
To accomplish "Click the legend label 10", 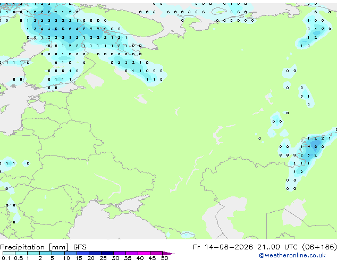I will 66,258.
